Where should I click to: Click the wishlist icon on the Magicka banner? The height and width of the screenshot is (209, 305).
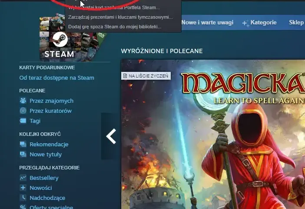(x=125, y=76)
